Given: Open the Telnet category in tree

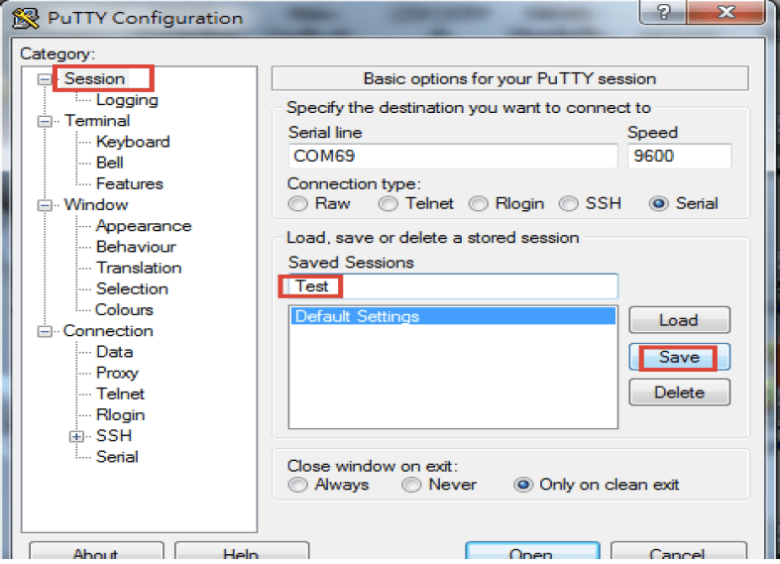Looking at the screenshot, I should [x=120, y=394].
